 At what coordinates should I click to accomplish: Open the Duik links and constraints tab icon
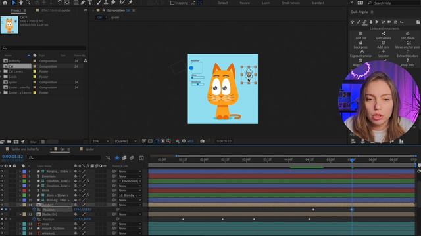pyautogui.click(x=364, y=22)
